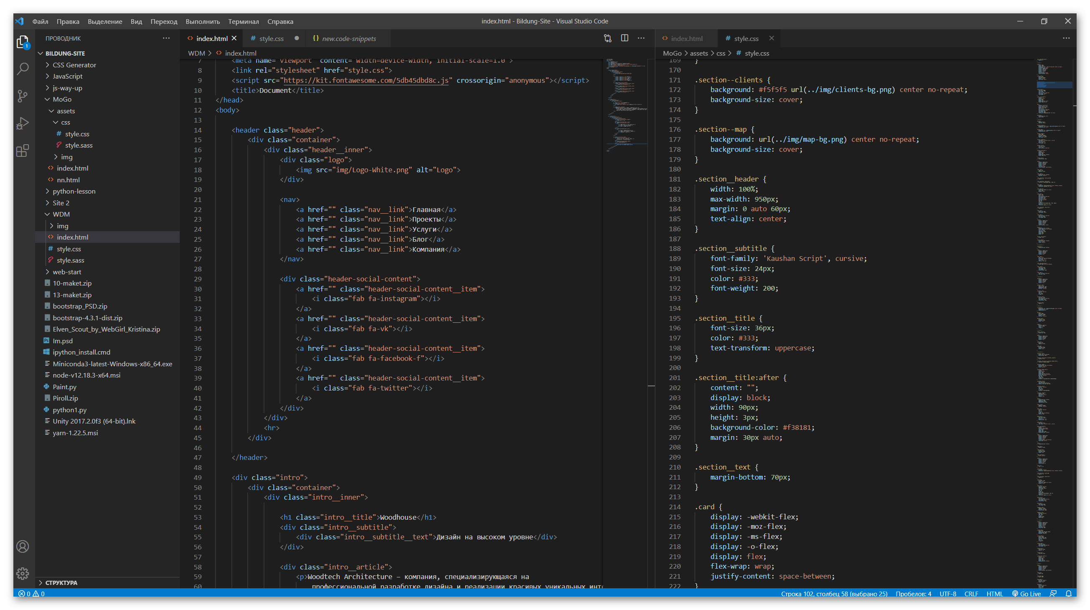Expand the СТРУКТУРА outline section
The image size is (1090, 610).
(61, 582)
